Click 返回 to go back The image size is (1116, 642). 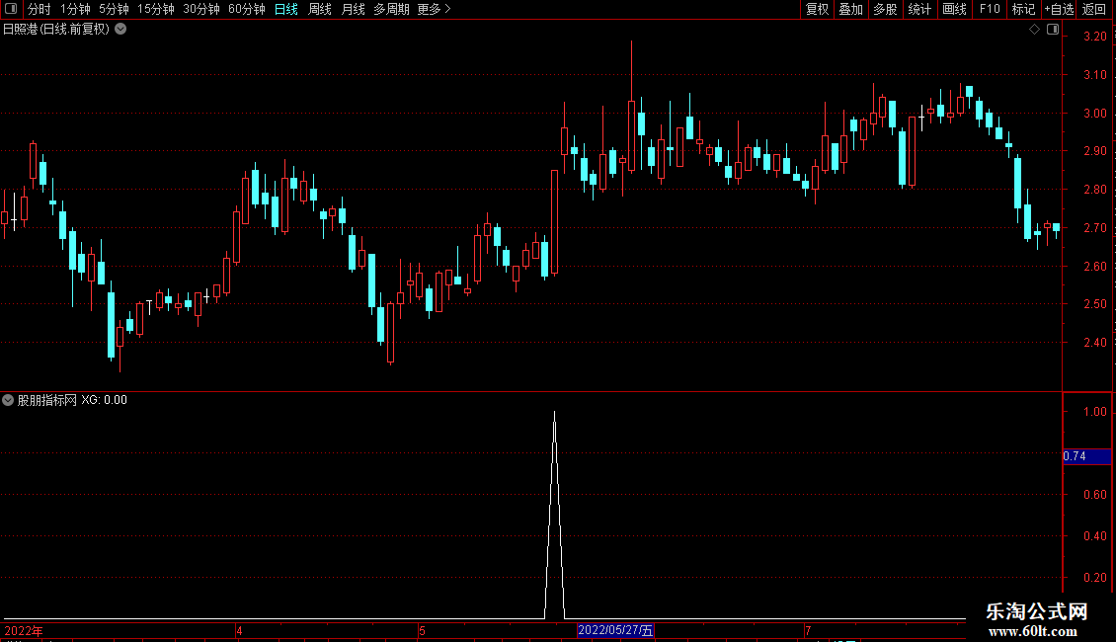click(1094, 9)
